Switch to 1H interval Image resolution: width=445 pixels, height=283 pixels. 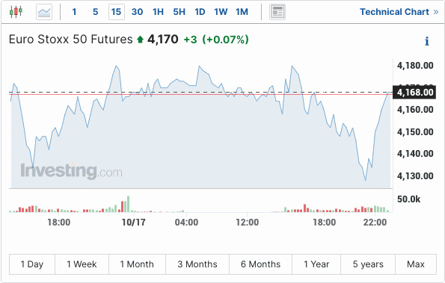pos(158,12)
